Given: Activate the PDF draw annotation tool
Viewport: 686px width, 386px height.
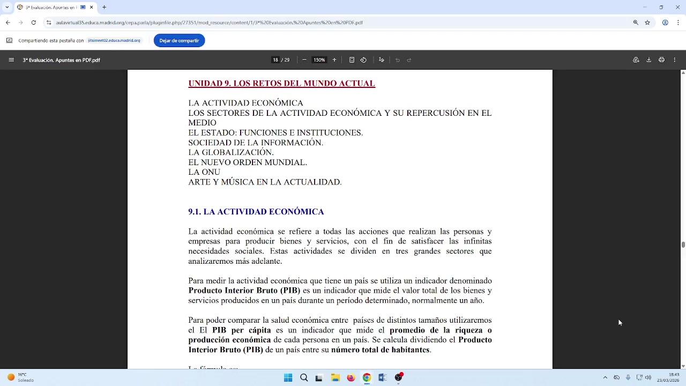Looking at the screenshot, I should (x=382, y=60).
